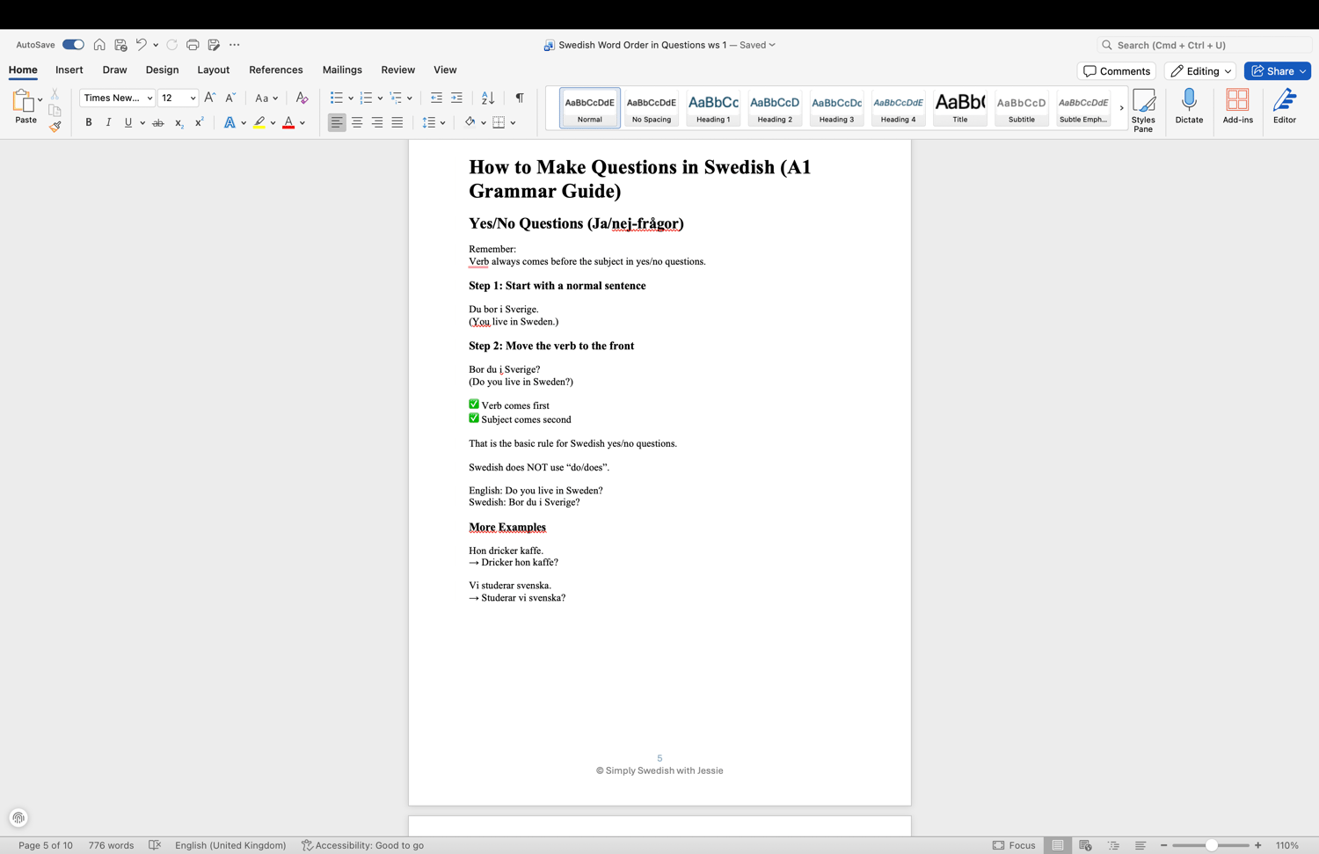Toggle the AutoSave switch

[73, 45]
